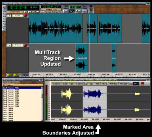152x137 pixels.
Task: Click the regions list scrollbar thumb
Action: click(42, 96)
